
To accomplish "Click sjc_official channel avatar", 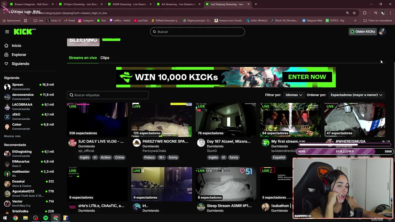I will click(x=73, y=143).
